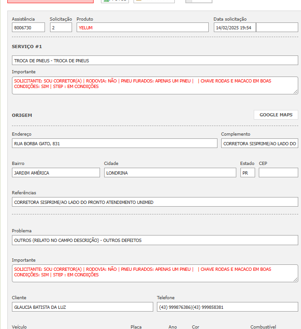Image resolution: width=301 pixels, height=329 pixels.
Task: Select the Cidade field with Londrina
Action: (x=170, y=173)
